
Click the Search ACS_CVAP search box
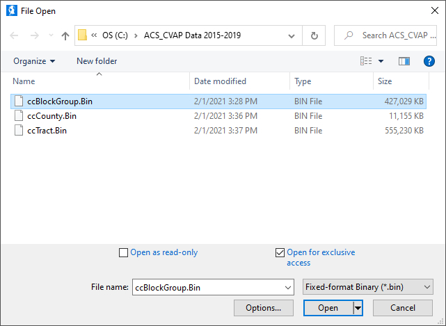point(390,35)
